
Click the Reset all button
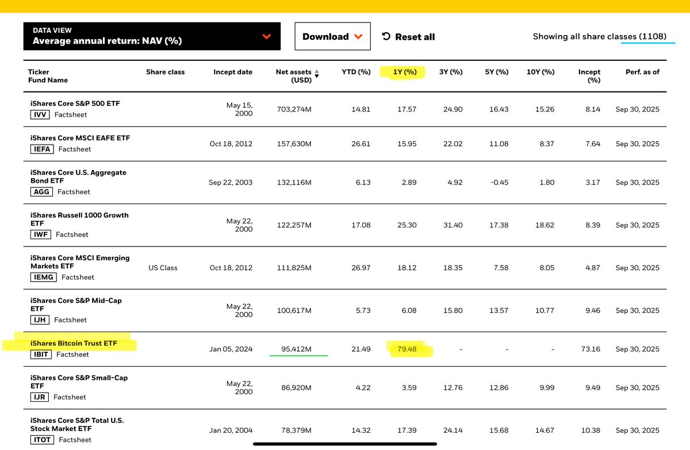[408, 37]
